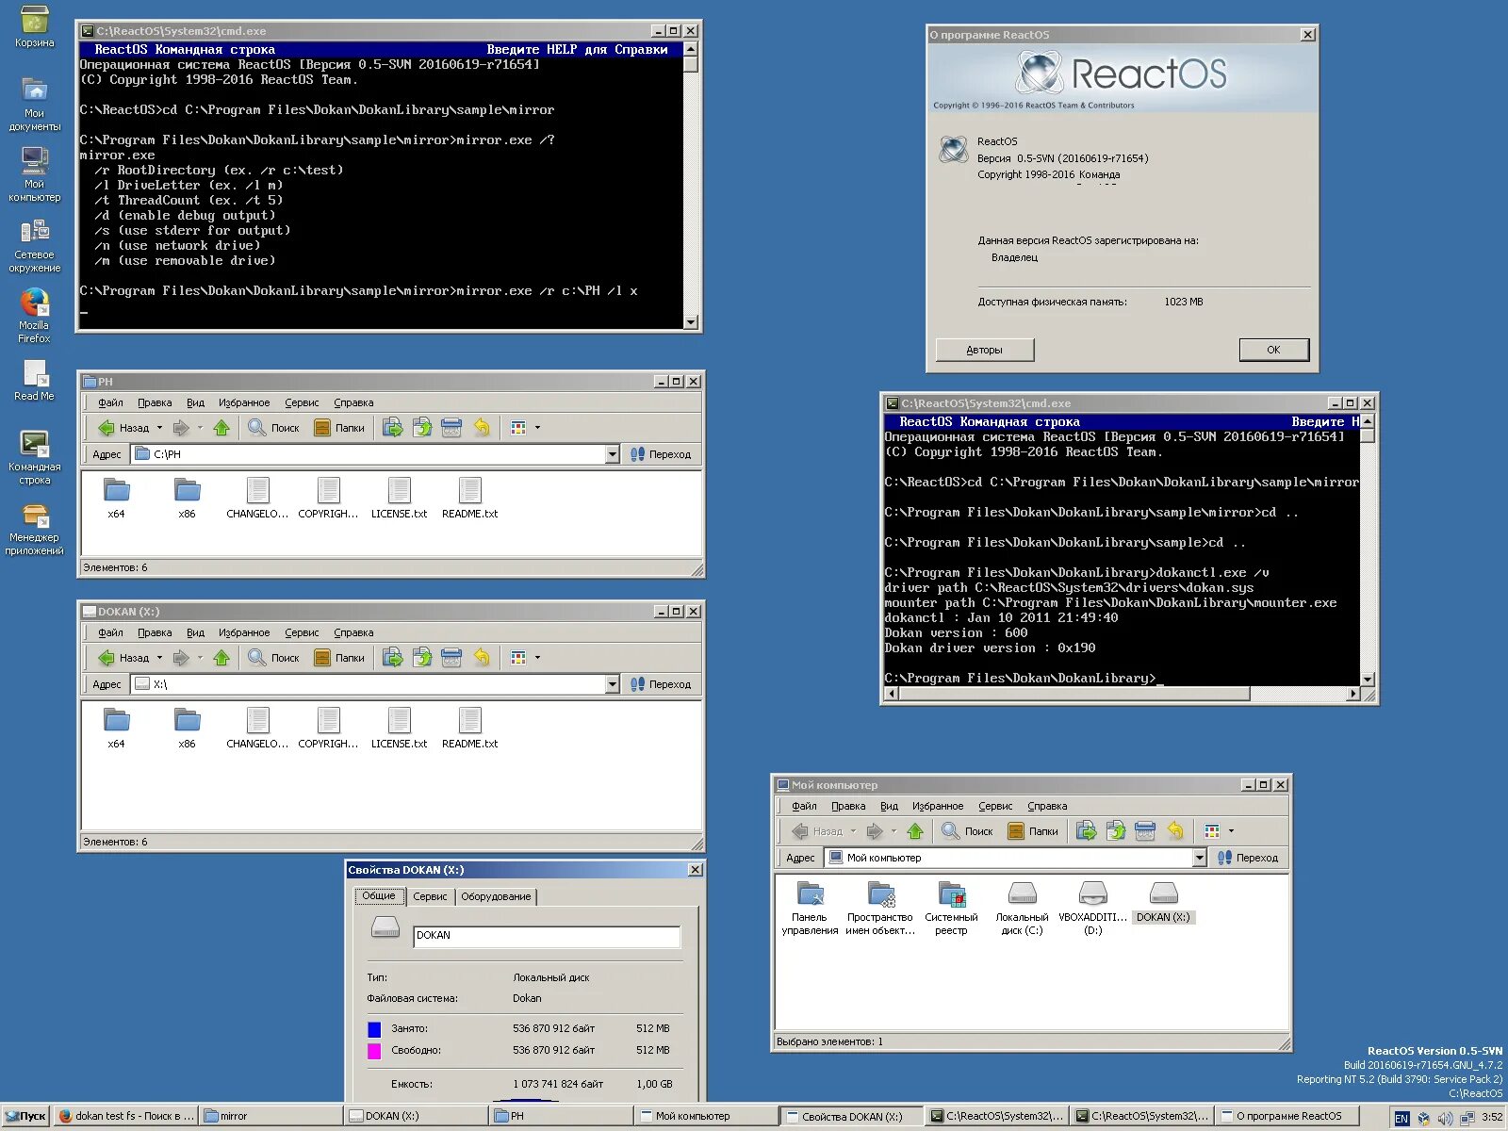This screenshot has width=1508, height=1131.
Task: Open Назад history arrow in DOKAN (X:) window
Action: [159, 658]
